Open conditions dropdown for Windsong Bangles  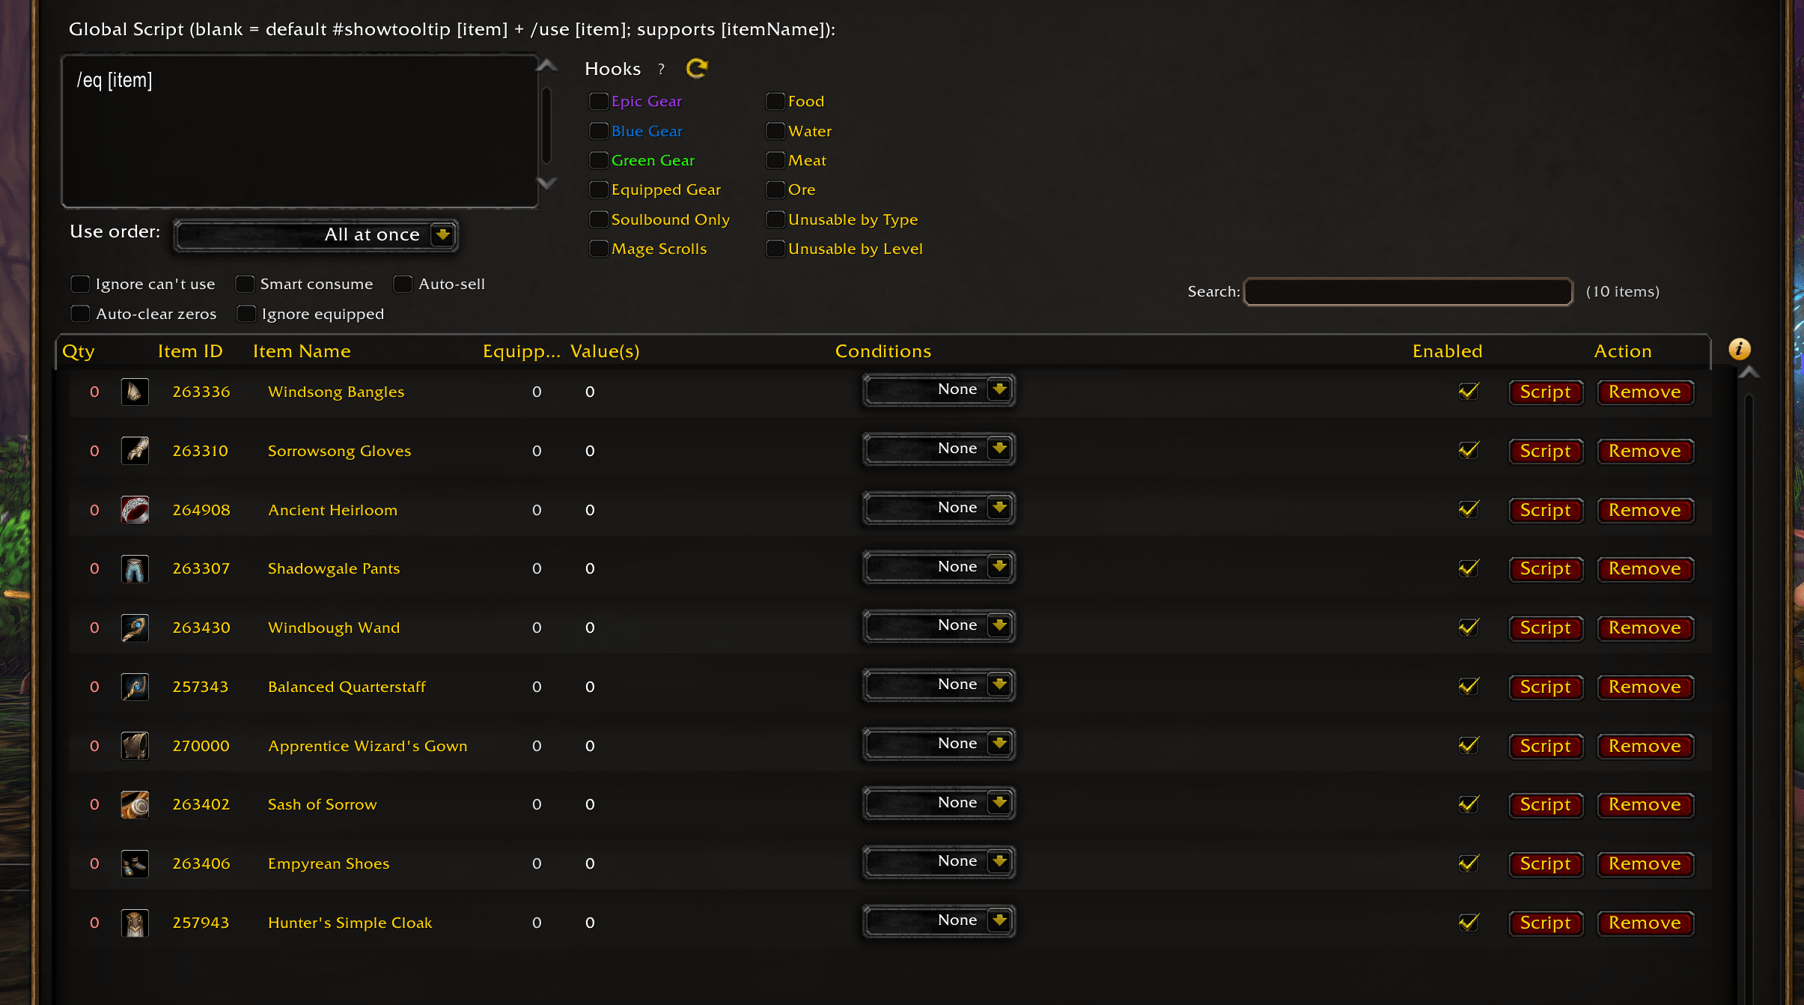[939, 389]
